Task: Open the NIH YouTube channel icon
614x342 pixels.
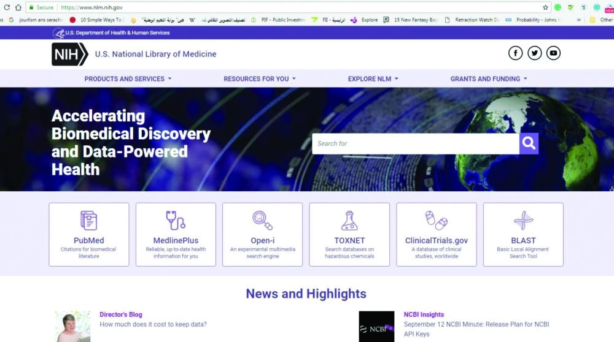Action: [554, 53]
